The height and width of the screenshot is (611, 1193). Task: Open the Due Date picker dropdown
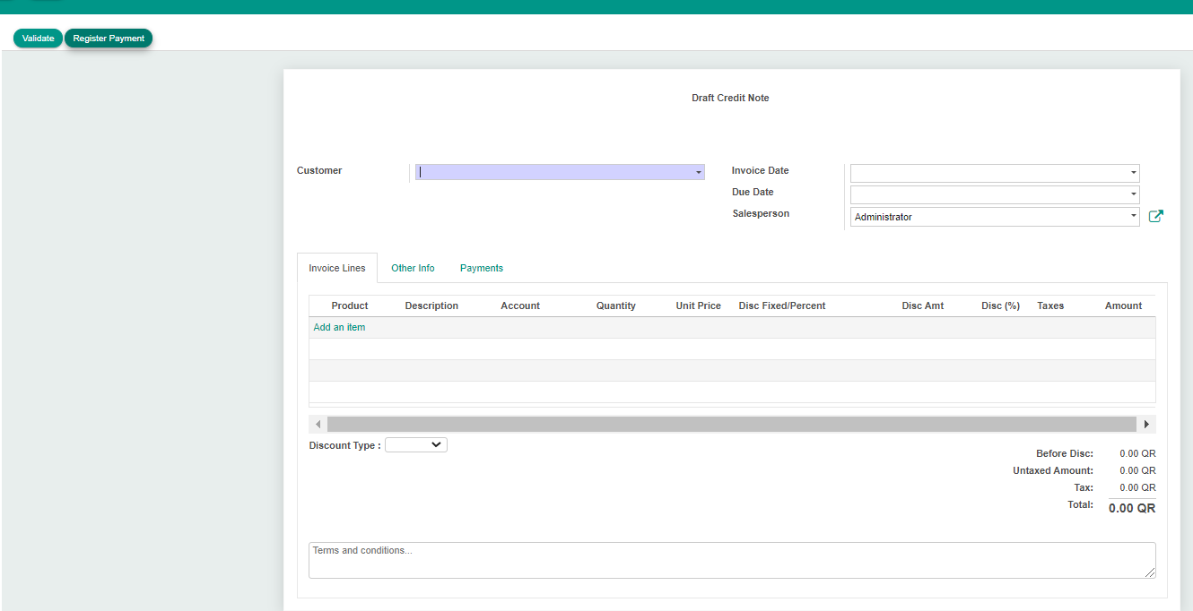(1134, 194)
